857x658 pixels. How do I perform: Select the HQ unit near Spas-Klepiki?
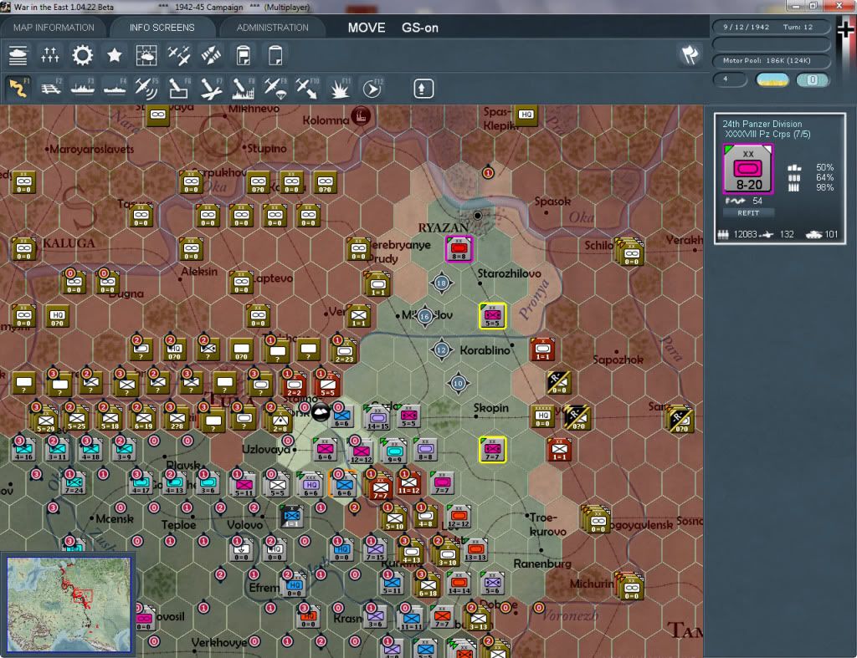[x=526, y=115]
